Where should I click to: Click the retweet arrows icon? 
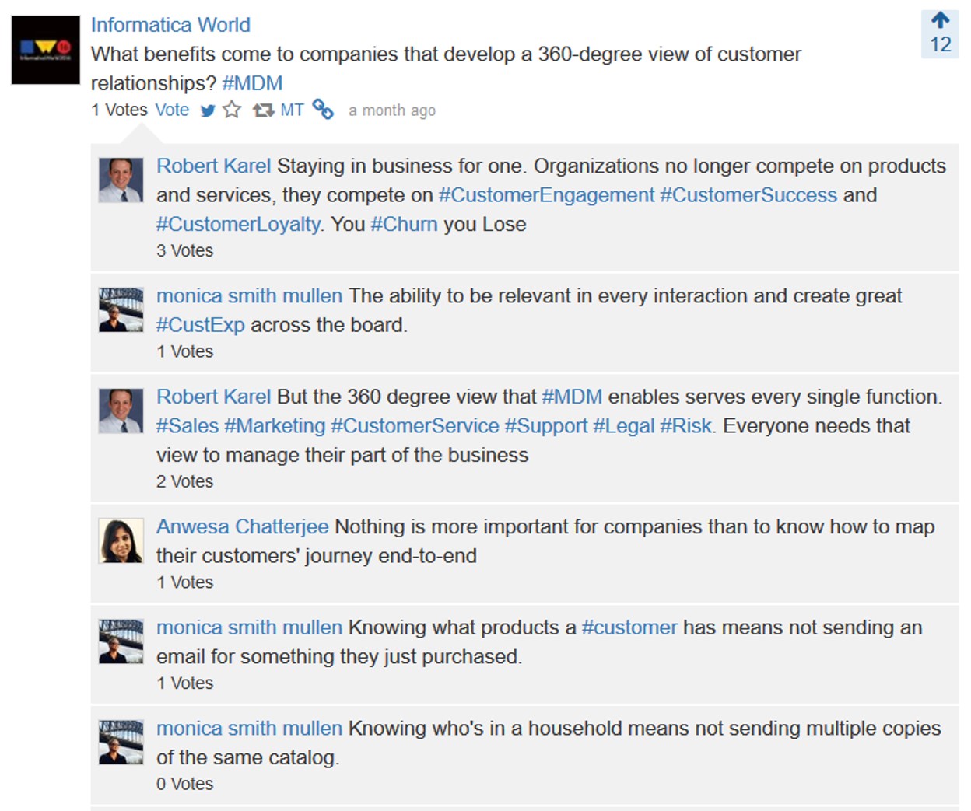coord(263,110)
